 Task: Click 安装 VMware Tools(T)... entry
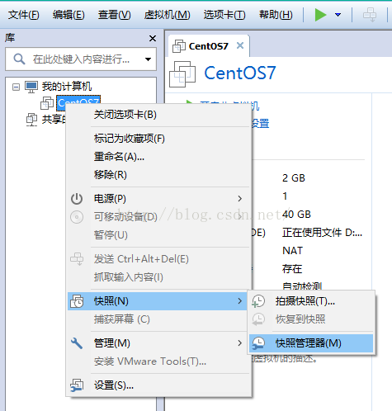pos(158,361)
